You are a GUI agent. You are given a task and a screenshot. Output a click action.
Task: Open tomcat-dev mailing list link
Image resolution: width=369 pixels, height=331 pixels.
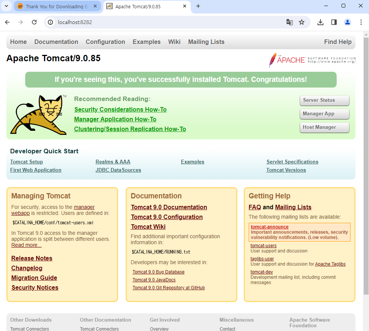pos(261,272)
